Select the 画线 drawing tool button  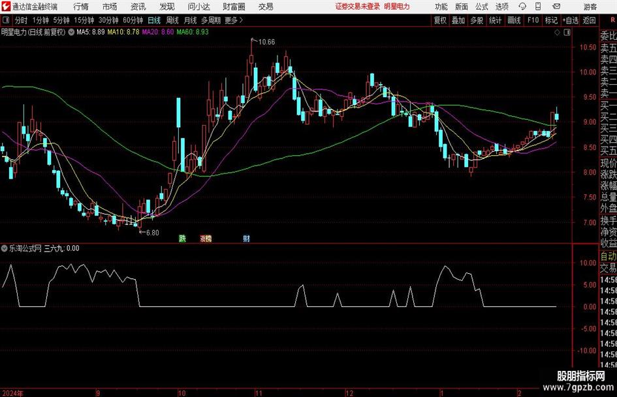514,20
